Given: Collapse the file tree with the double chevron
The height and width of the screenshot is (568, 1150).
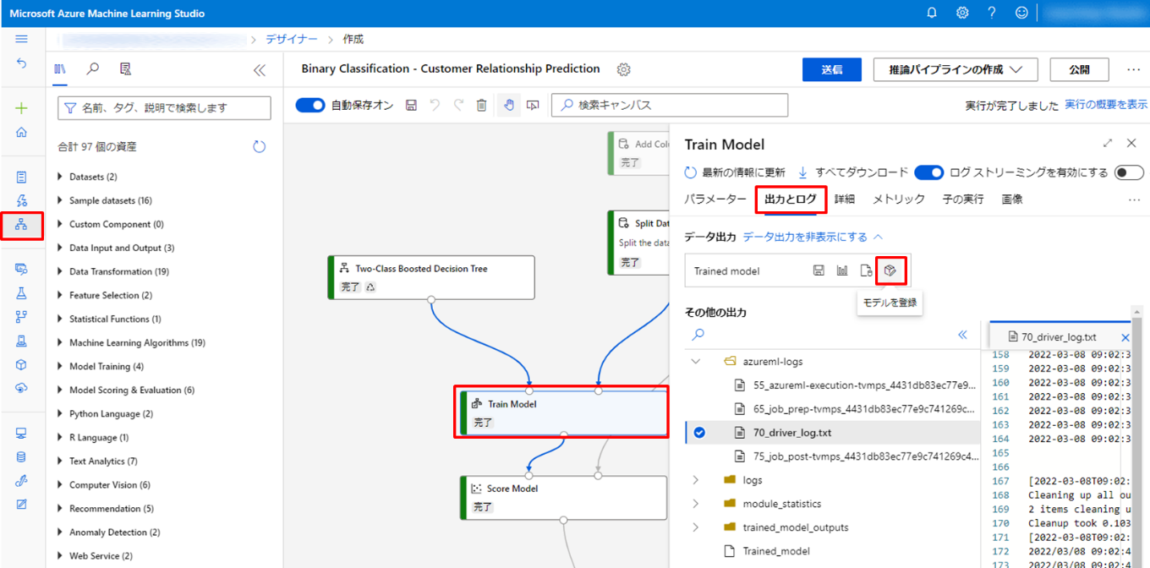Looking at the screenshot, I should click(x=962, y=335).
